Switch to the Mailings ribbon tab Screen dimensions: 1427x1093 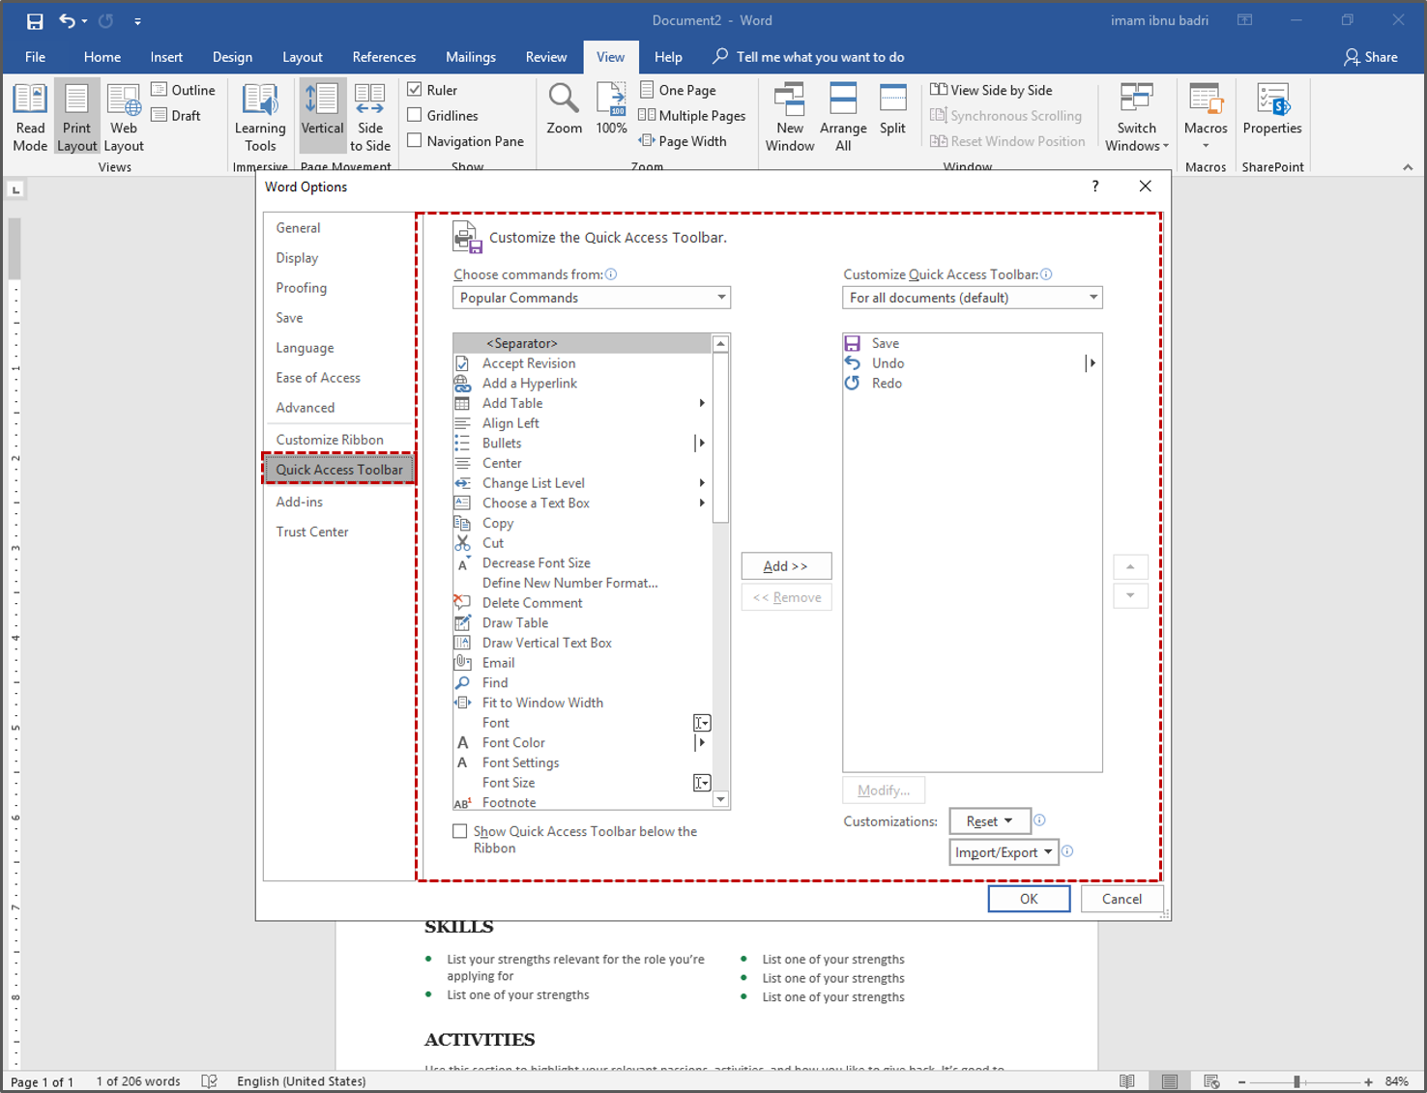[471, 57]
